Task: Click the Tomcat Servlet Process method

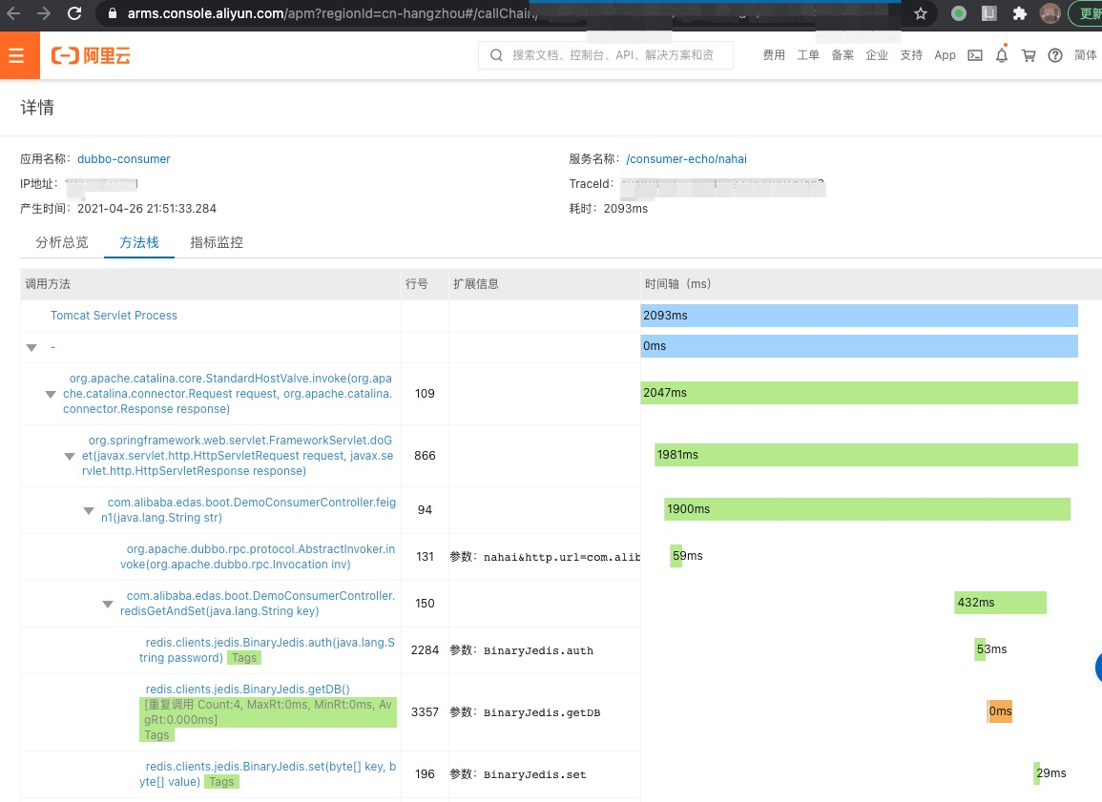Action: pos(114,316)
